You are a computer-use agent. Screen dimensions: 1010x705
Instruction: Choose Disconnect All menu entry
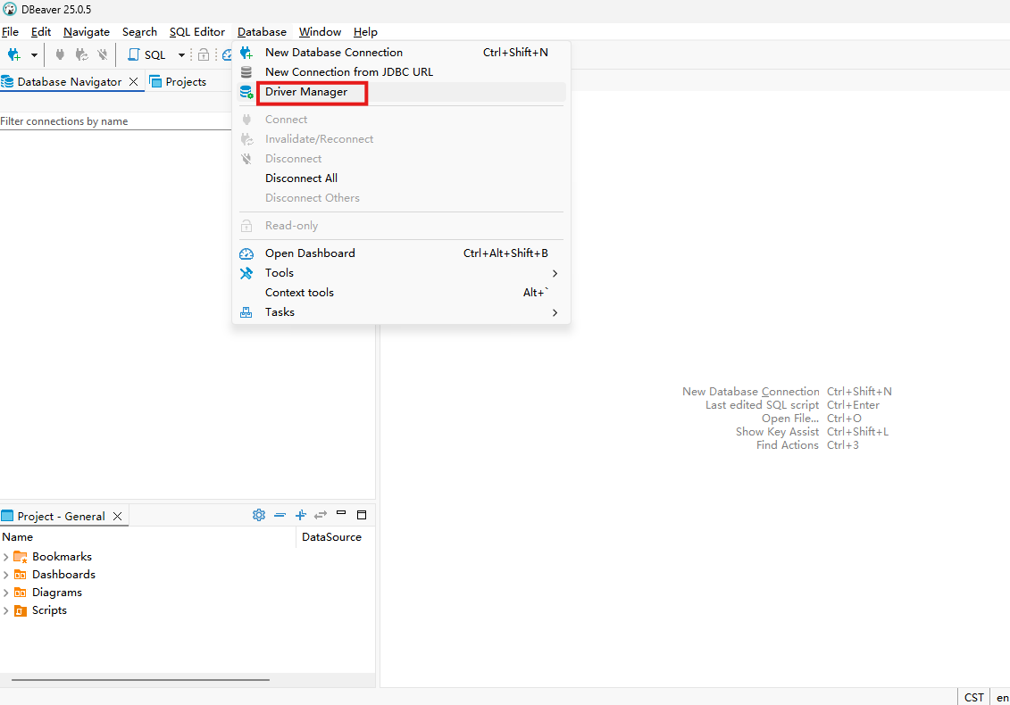point(301,178)
